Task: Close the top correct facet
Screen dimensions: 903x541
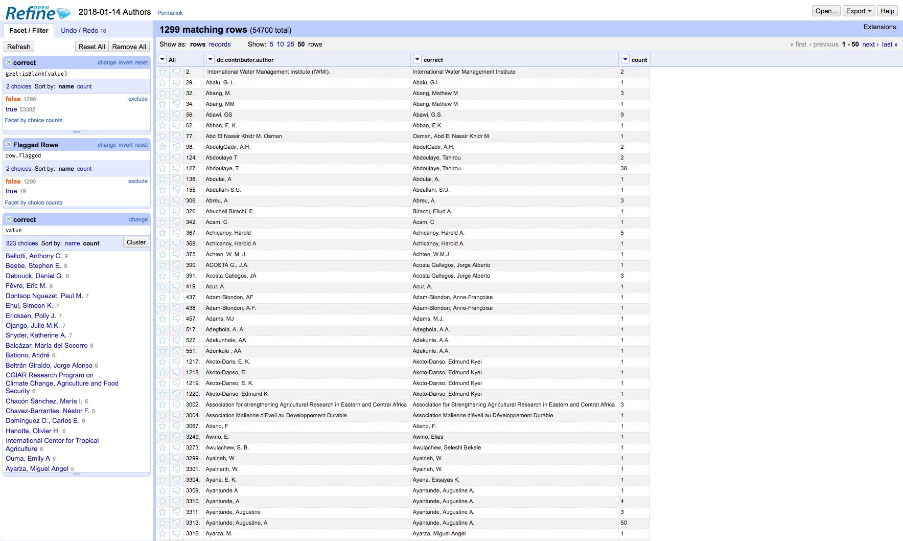Action: click(9, 62)
